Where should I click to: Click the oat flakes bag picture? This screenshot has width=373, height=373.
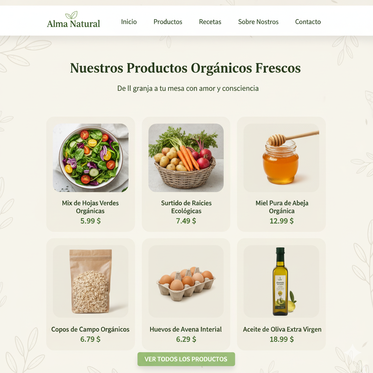point(91,281)
